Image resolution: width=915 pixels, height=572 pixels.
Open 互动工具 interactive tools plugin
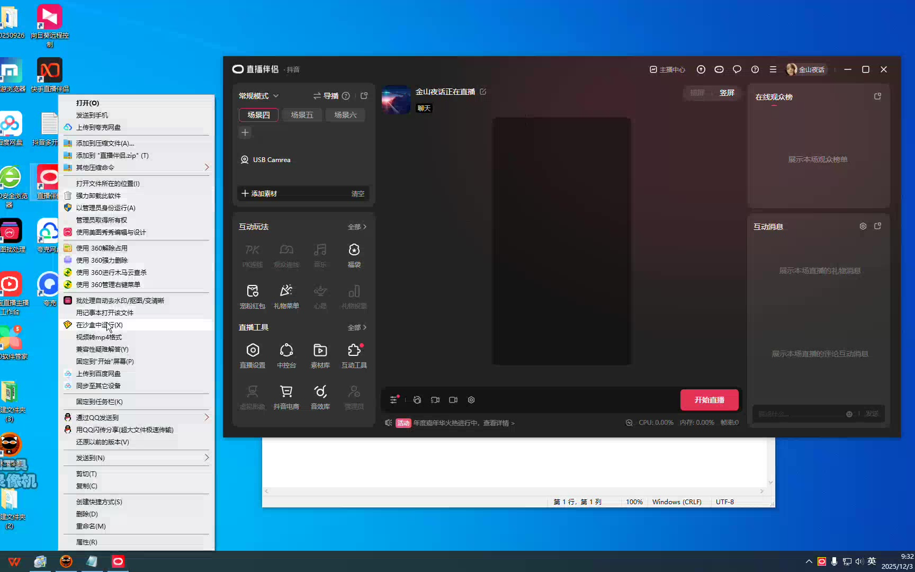pos(354,355)
